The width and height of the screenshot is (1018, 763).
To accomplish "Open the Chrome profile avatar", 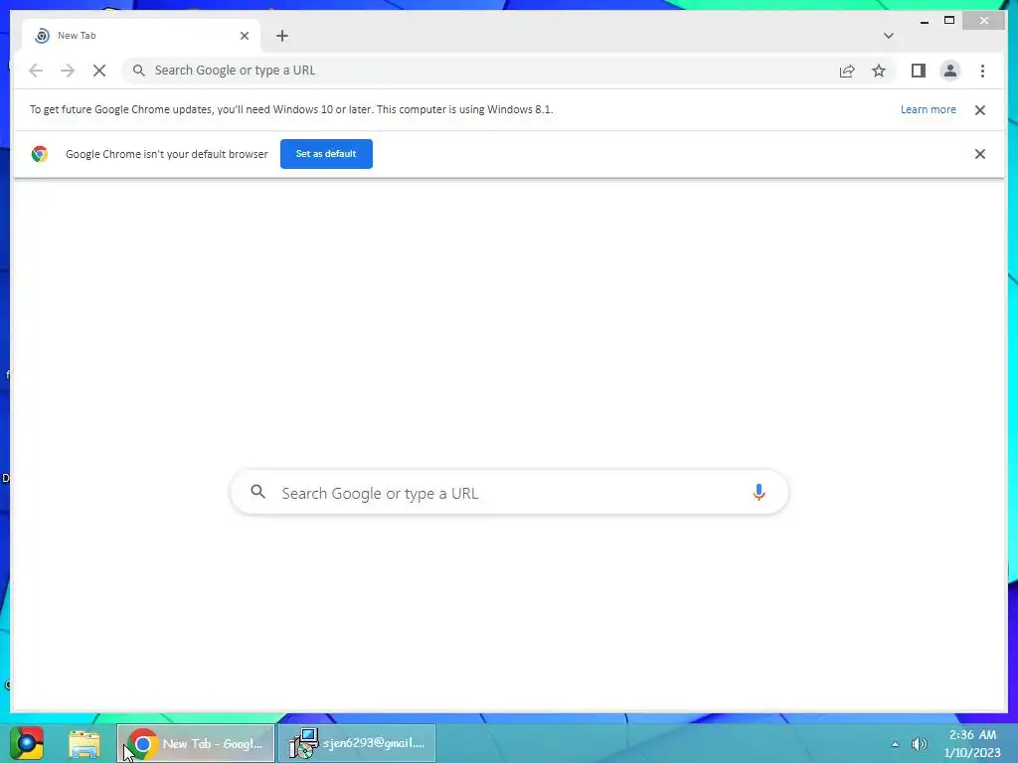I will click(949, 71).
